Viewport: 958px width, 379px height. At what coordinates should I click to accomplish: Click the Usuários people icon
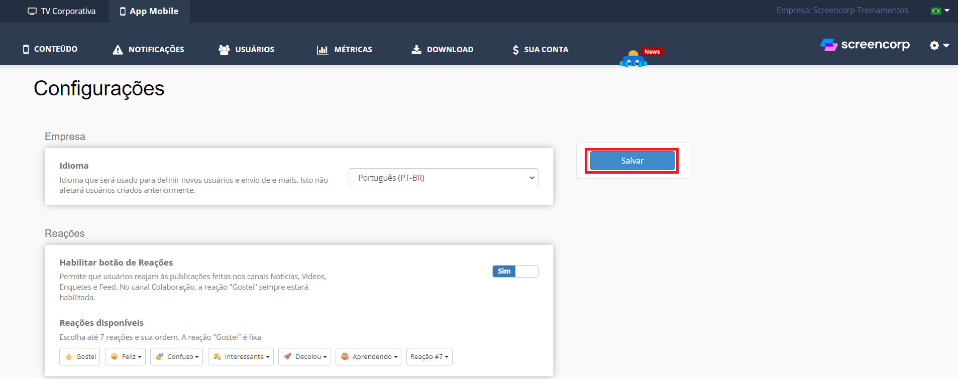coord(224,50)
